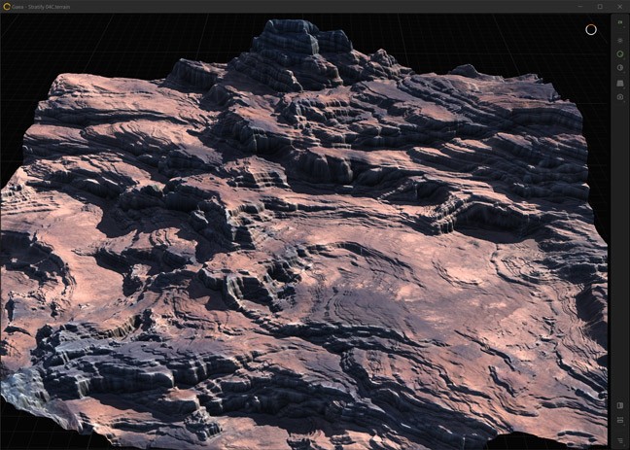Expand the lines menu icon at sidebar bottom
Viewport: 630px width, 450px height.
coord(620,440)
